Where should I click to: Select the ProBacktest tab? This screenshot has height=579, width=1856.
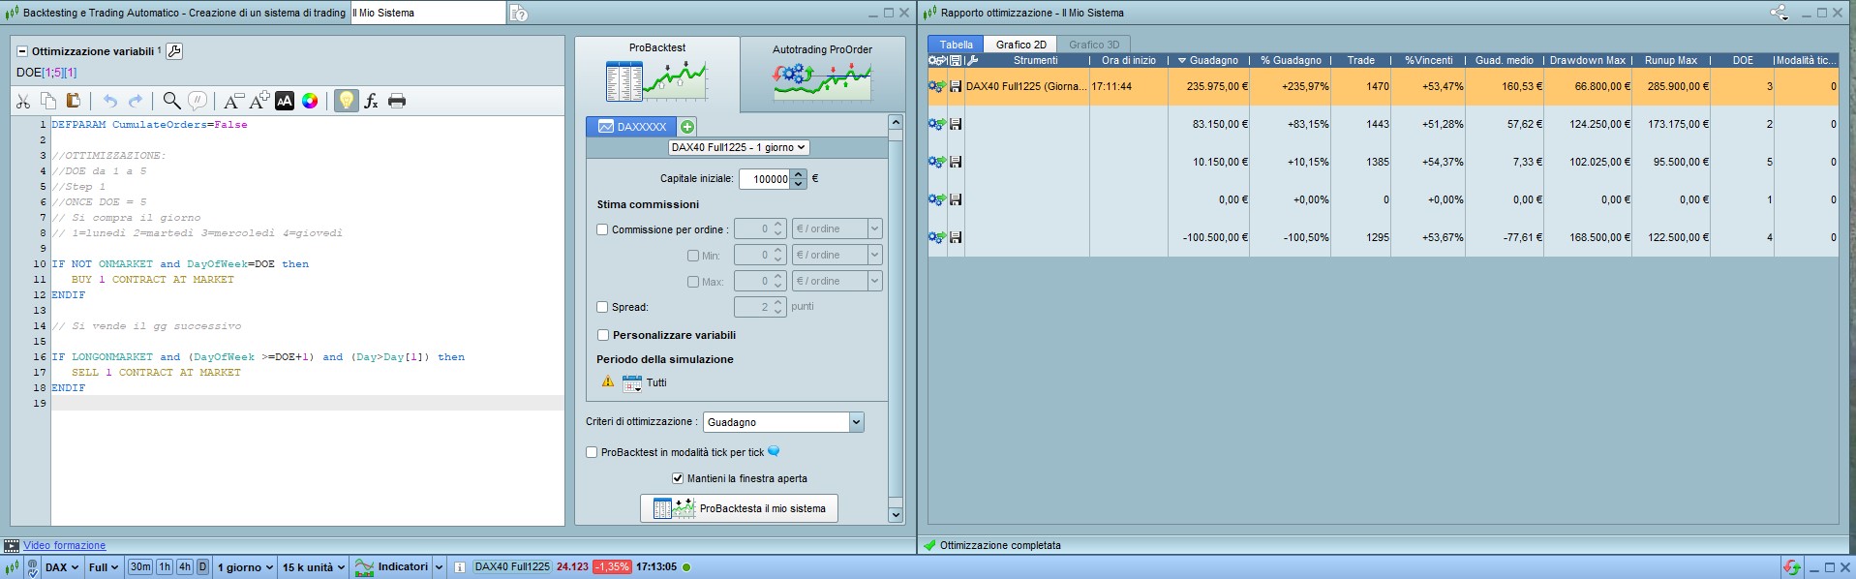point(657,74)
